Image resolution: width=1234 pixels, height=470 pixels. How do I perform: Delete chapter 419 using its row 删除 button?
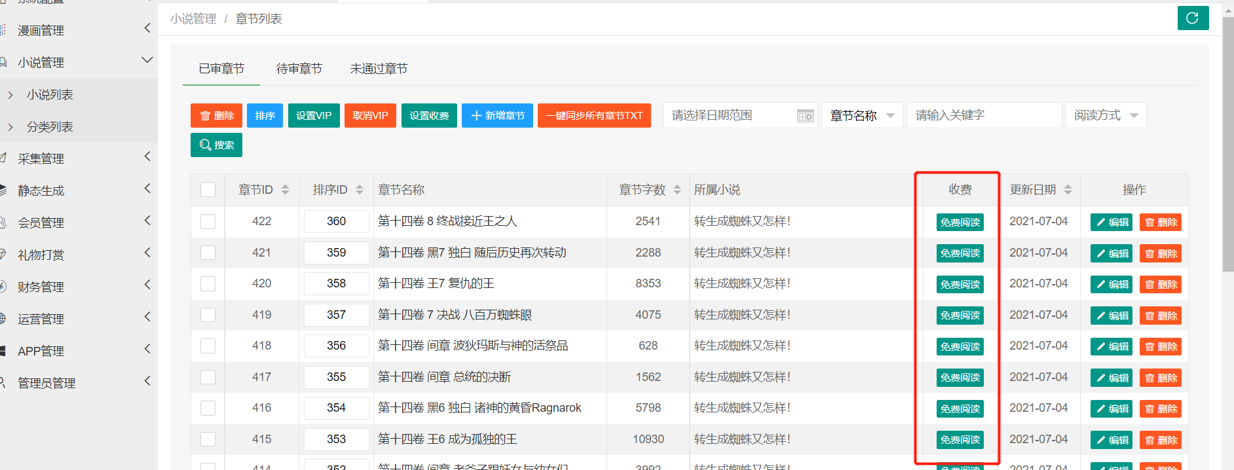coord(1160,316)
